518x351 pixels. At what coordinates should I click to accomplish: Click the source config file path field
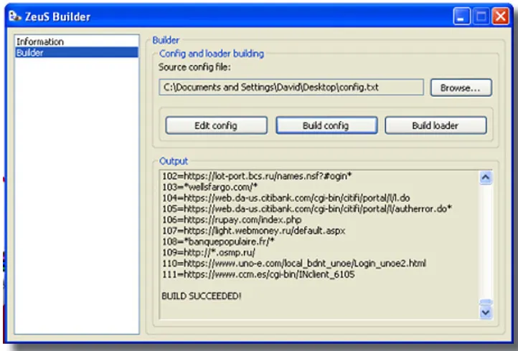point(291,87)
